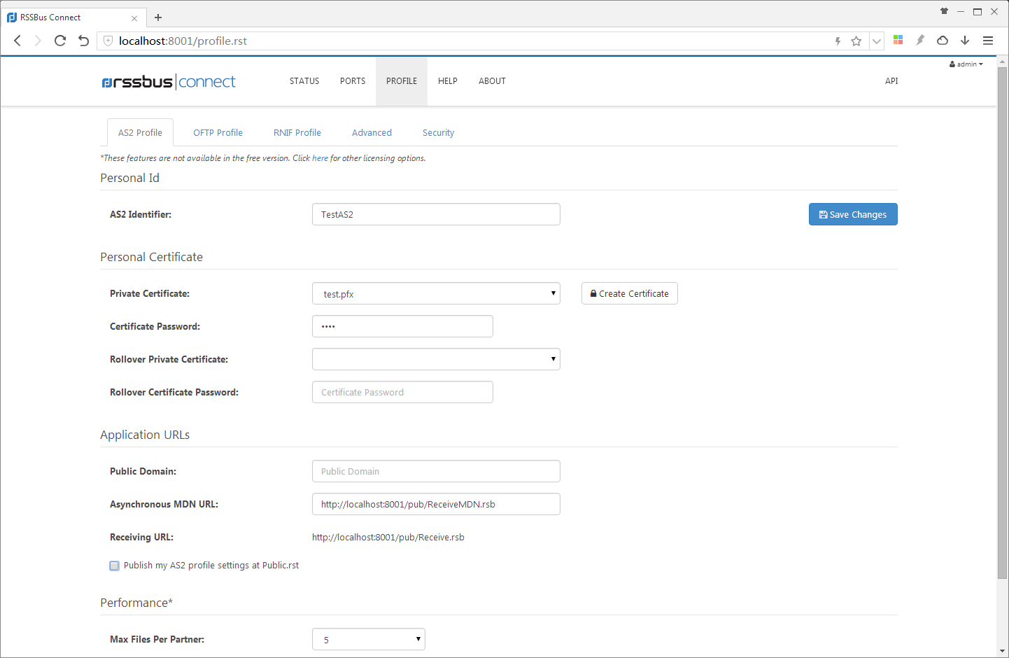Open the STATUS menu
Image resolution: width=1009 pixels, height=658 pixels.
[x=304, y=81]
